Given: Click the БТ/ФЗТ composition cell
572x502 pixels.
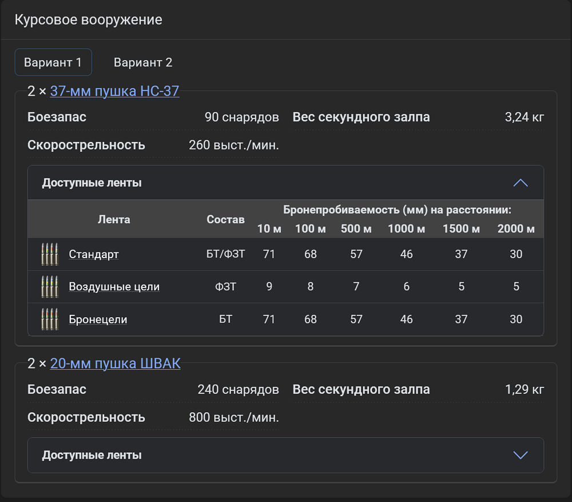Looking at the screenshot, I should [225, 254].
